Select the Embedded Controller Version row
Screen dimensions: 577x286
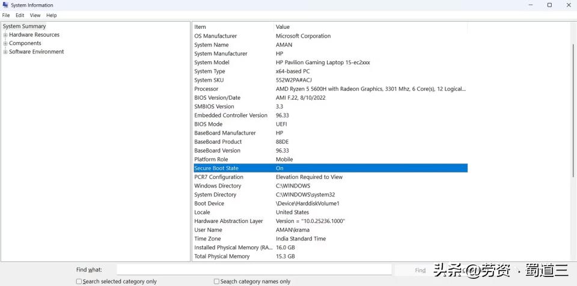pyautogui.click(x=331, y=115)
